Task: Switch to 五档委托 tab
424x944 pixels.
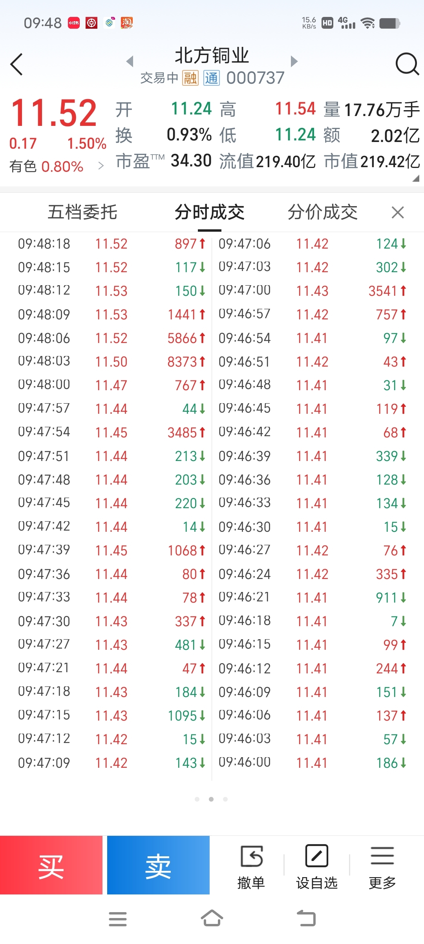Action: [82, 212]
